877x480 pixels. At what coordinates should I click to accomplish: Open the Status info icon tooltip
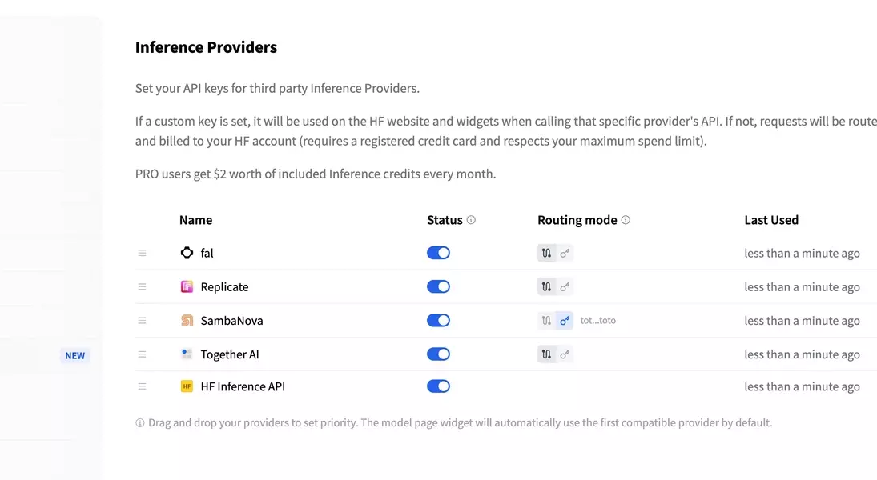(x=471, y=220)
